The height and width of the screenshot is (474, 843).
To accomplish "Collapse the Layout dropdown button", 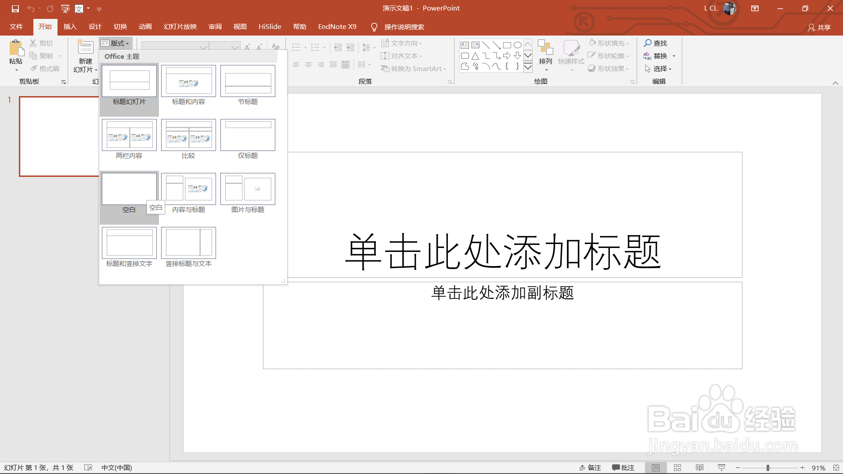I will click(x=115, y=43).
